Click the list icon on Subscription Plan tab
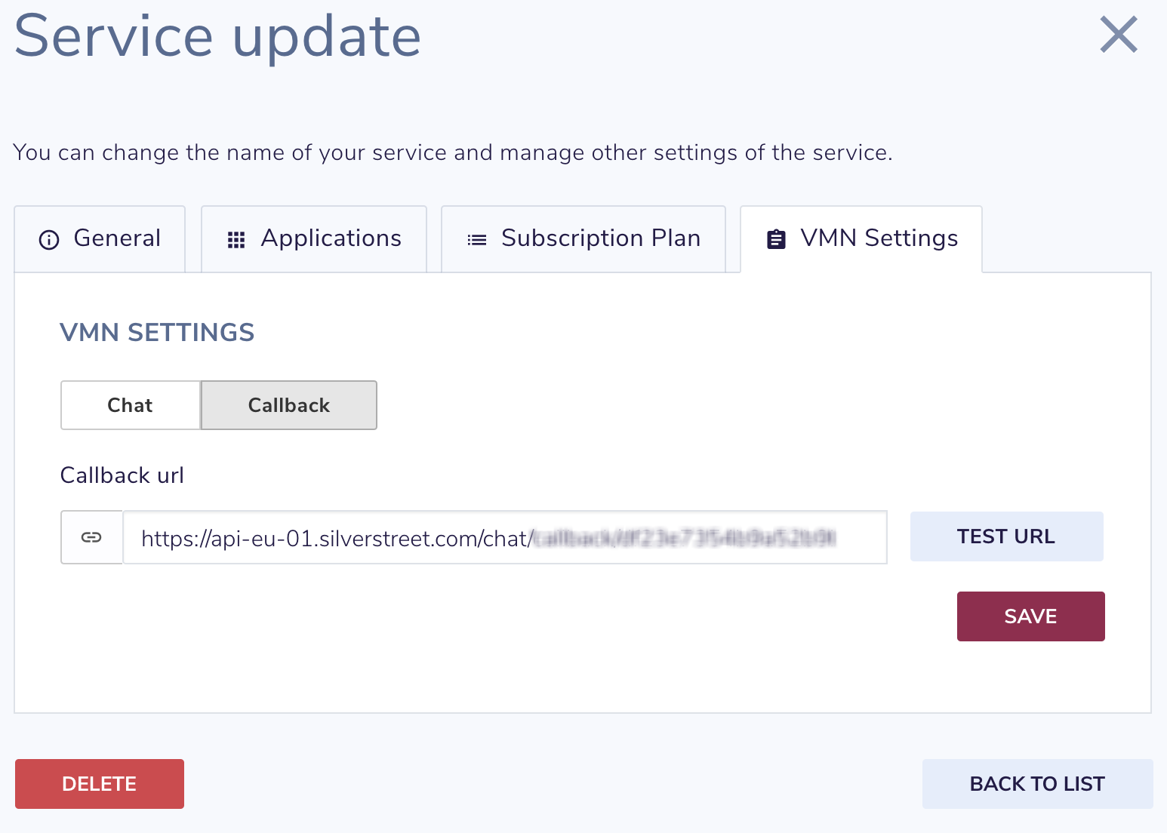 [x=476, y=238]
